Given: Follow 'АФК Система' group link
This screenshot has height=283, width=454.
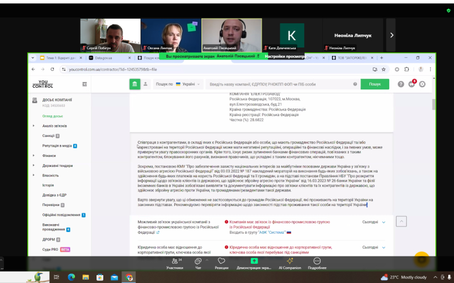Looking at the screenshot, I should tap(272, 233).
